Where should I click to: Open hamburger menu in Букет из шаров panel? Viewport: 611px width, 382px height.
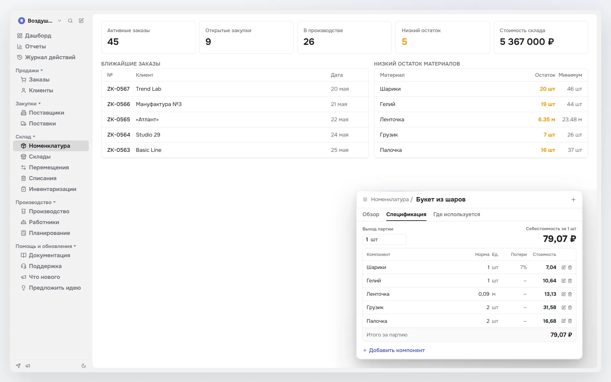(365, 199)
